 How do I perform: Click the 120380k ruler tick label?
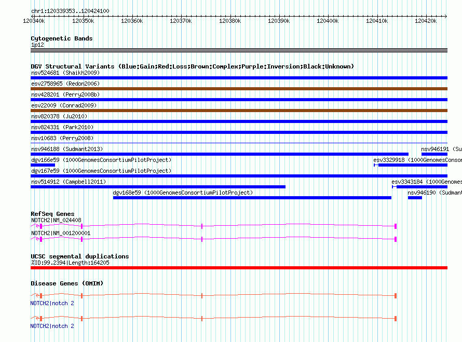pyautogui.click(x=230, y=21)
